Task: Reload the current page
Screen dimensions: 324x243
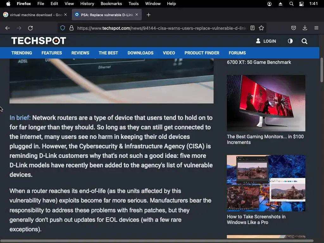Action: pos(30,28)
